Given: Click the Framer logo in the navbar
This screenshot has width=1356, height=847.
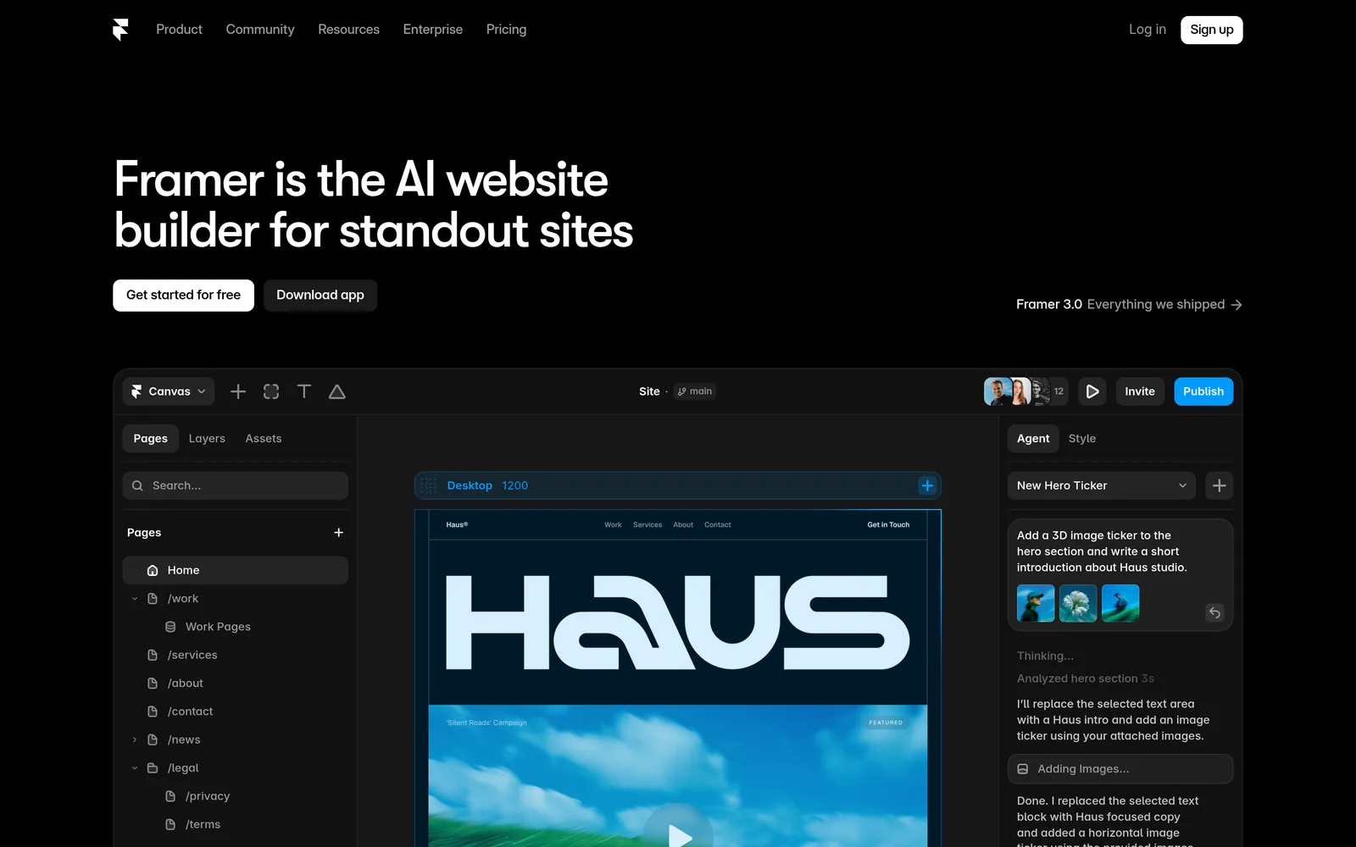Looking at the screenshot, I should (120, 30).
